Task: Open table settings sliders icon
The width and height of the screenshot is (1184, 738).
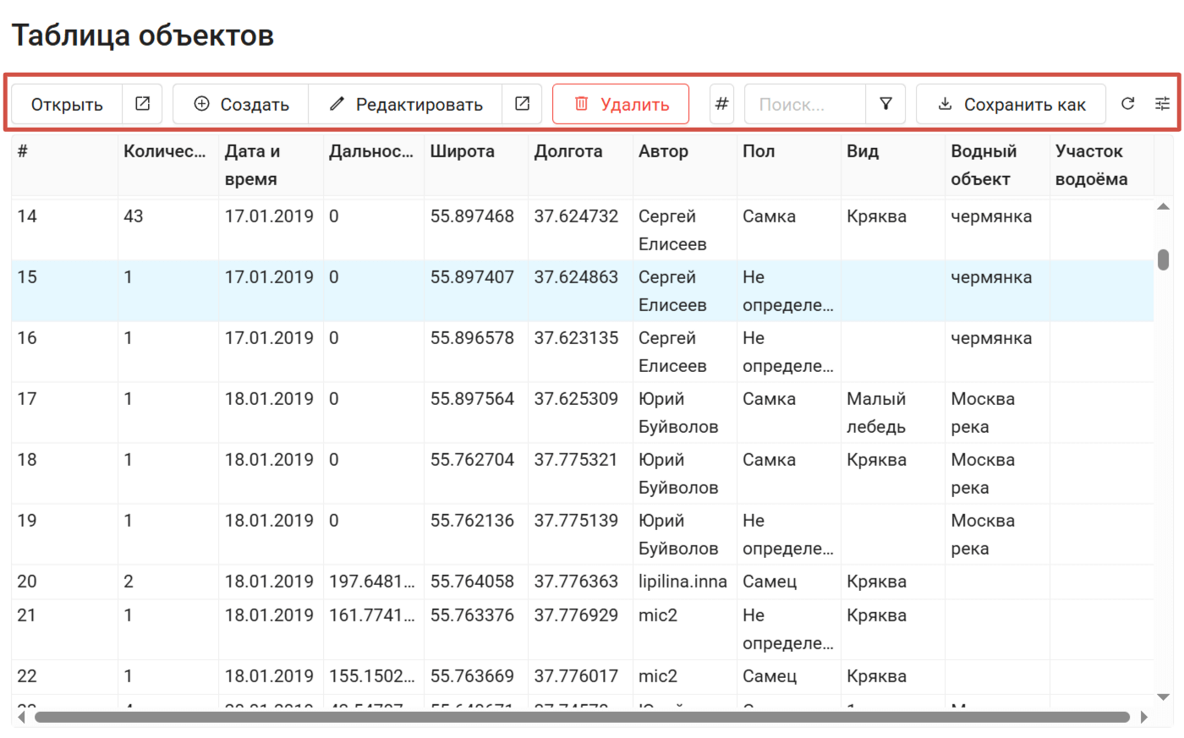Action: 1163,104
